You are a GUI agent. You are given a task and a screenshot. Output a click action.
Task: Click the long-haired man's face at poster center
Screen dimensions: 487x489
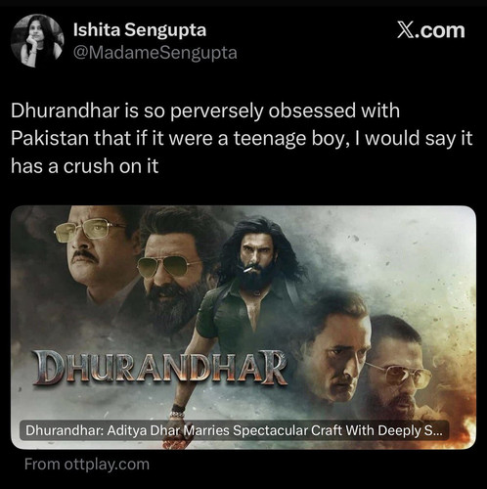[257, 257]
